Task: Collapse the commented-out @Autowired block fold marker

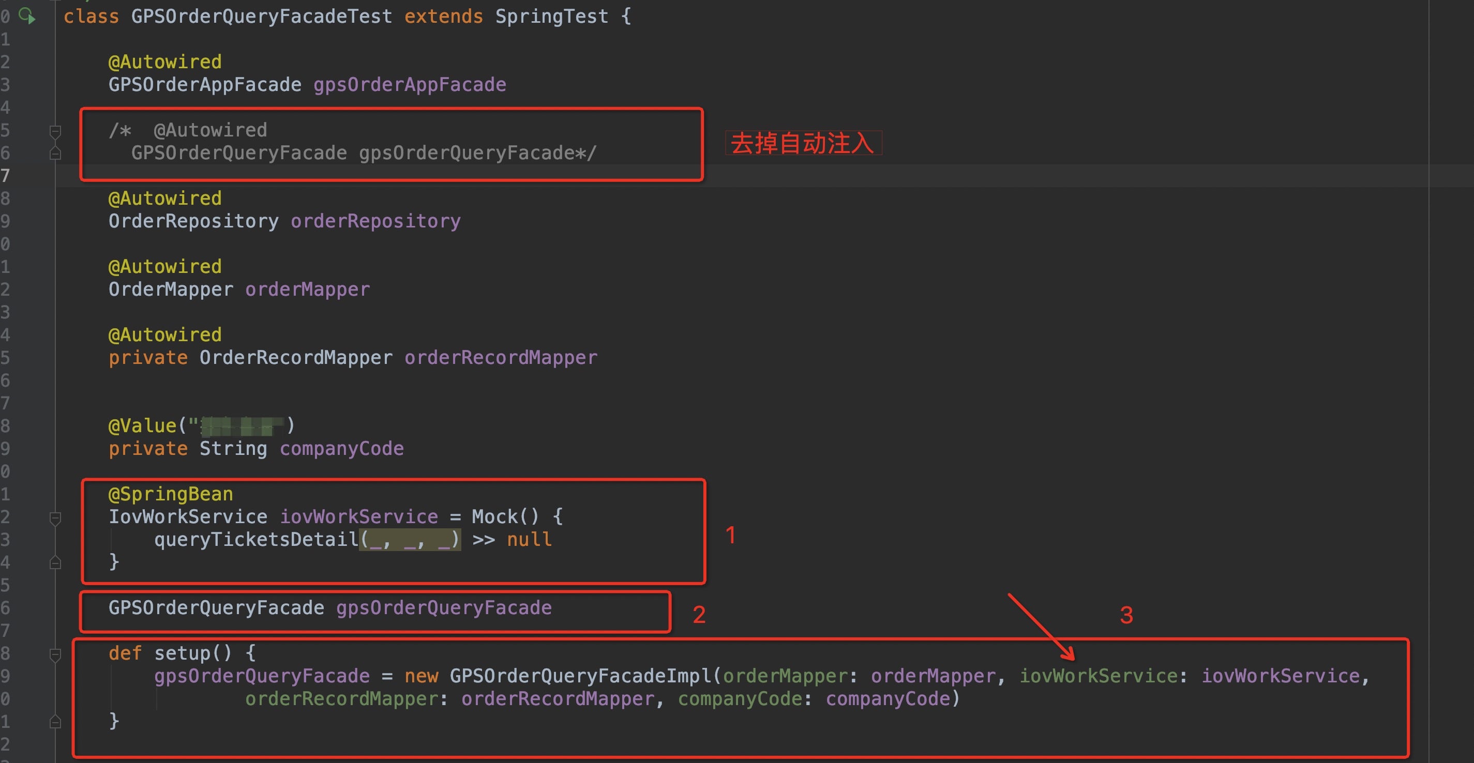Action: coord(55,131)
